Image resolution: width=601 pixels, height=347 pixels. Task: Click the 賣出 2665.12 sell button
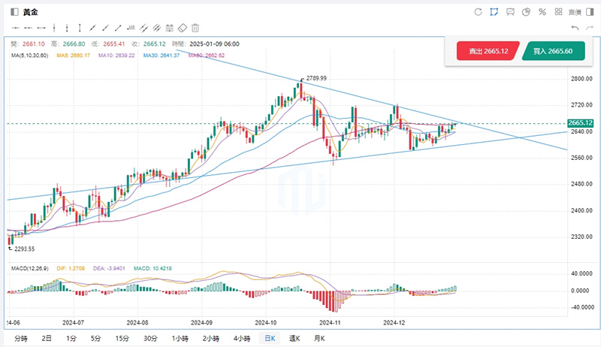[488, 51]
